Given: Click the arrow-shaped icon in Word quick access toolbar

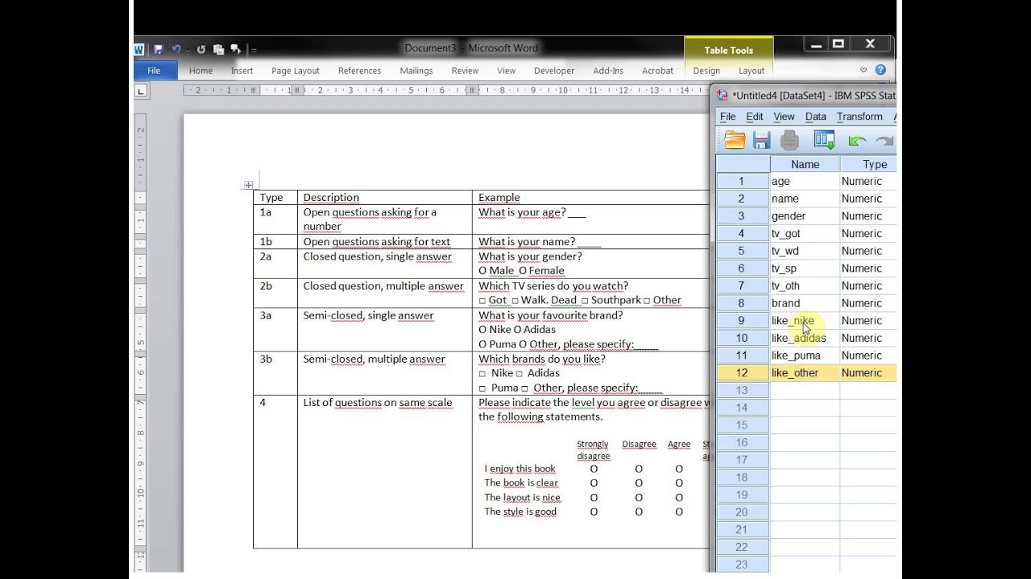Looking at the screenshot, I should coord(235,49).
